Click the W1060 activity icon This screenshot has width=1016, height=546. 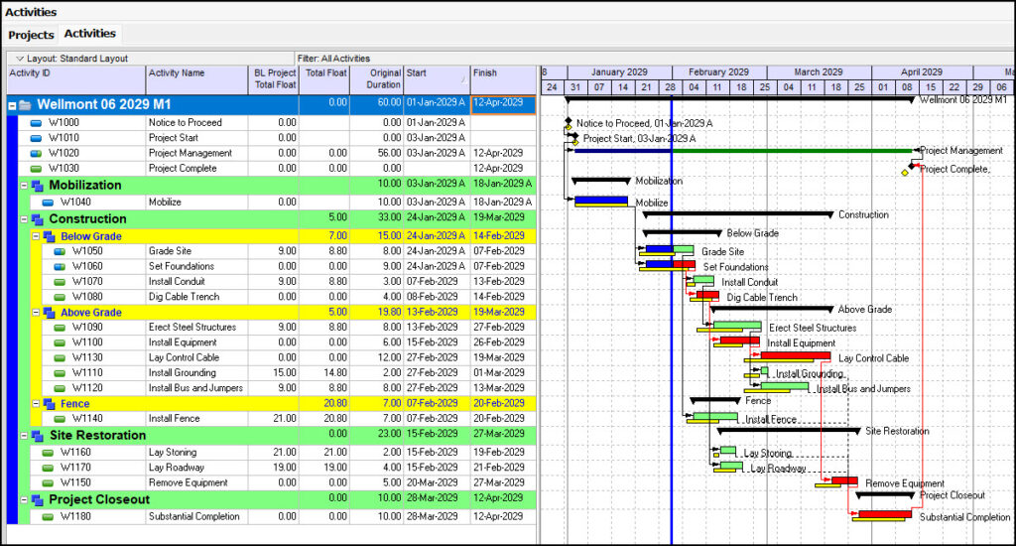[60, 266]
